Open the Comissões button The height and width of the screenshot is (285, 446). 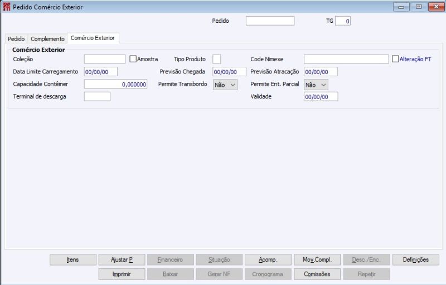pyautogui.click(x=317, y=274)
